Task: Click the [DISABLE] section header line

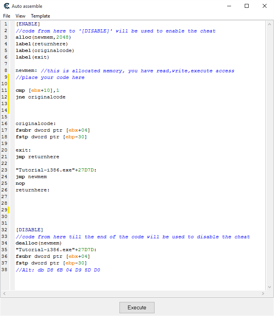Action: click(x=29, y=230)
